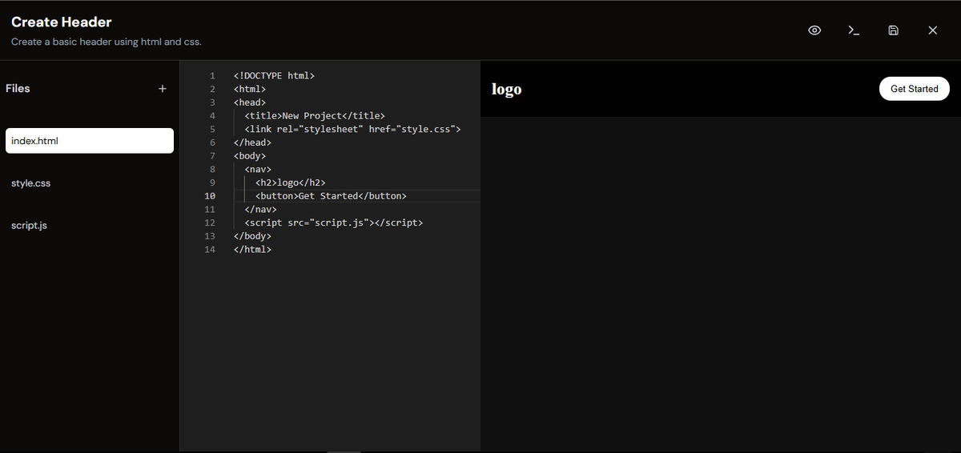Click line number 14 in gutter
The width and height of the screenshot is (961, 453).
[x=210, y=250]
